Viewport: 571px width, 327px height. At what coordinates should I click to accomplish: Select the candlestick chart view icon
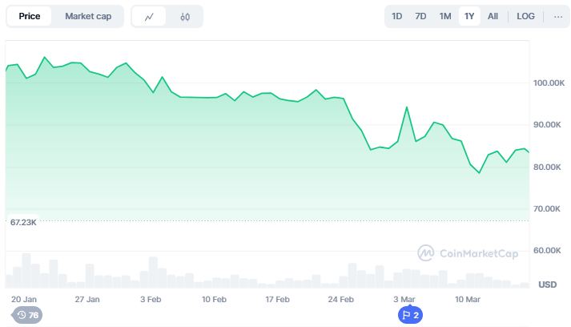pyautogui.click(x=185, y=17)
